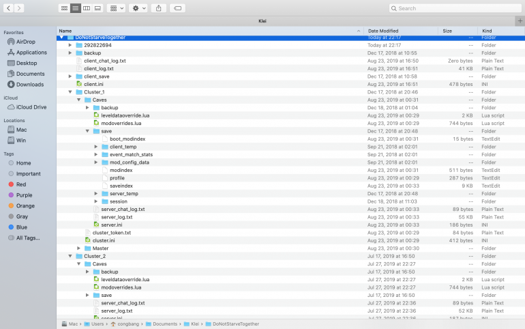
Task: Select the saveindex file
Action: (x=121, y=186)
